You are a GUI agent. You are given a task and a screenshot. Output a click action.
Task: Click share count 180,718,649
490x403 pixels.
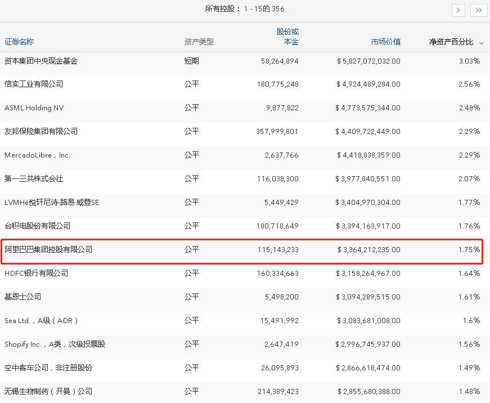(277, 226)
